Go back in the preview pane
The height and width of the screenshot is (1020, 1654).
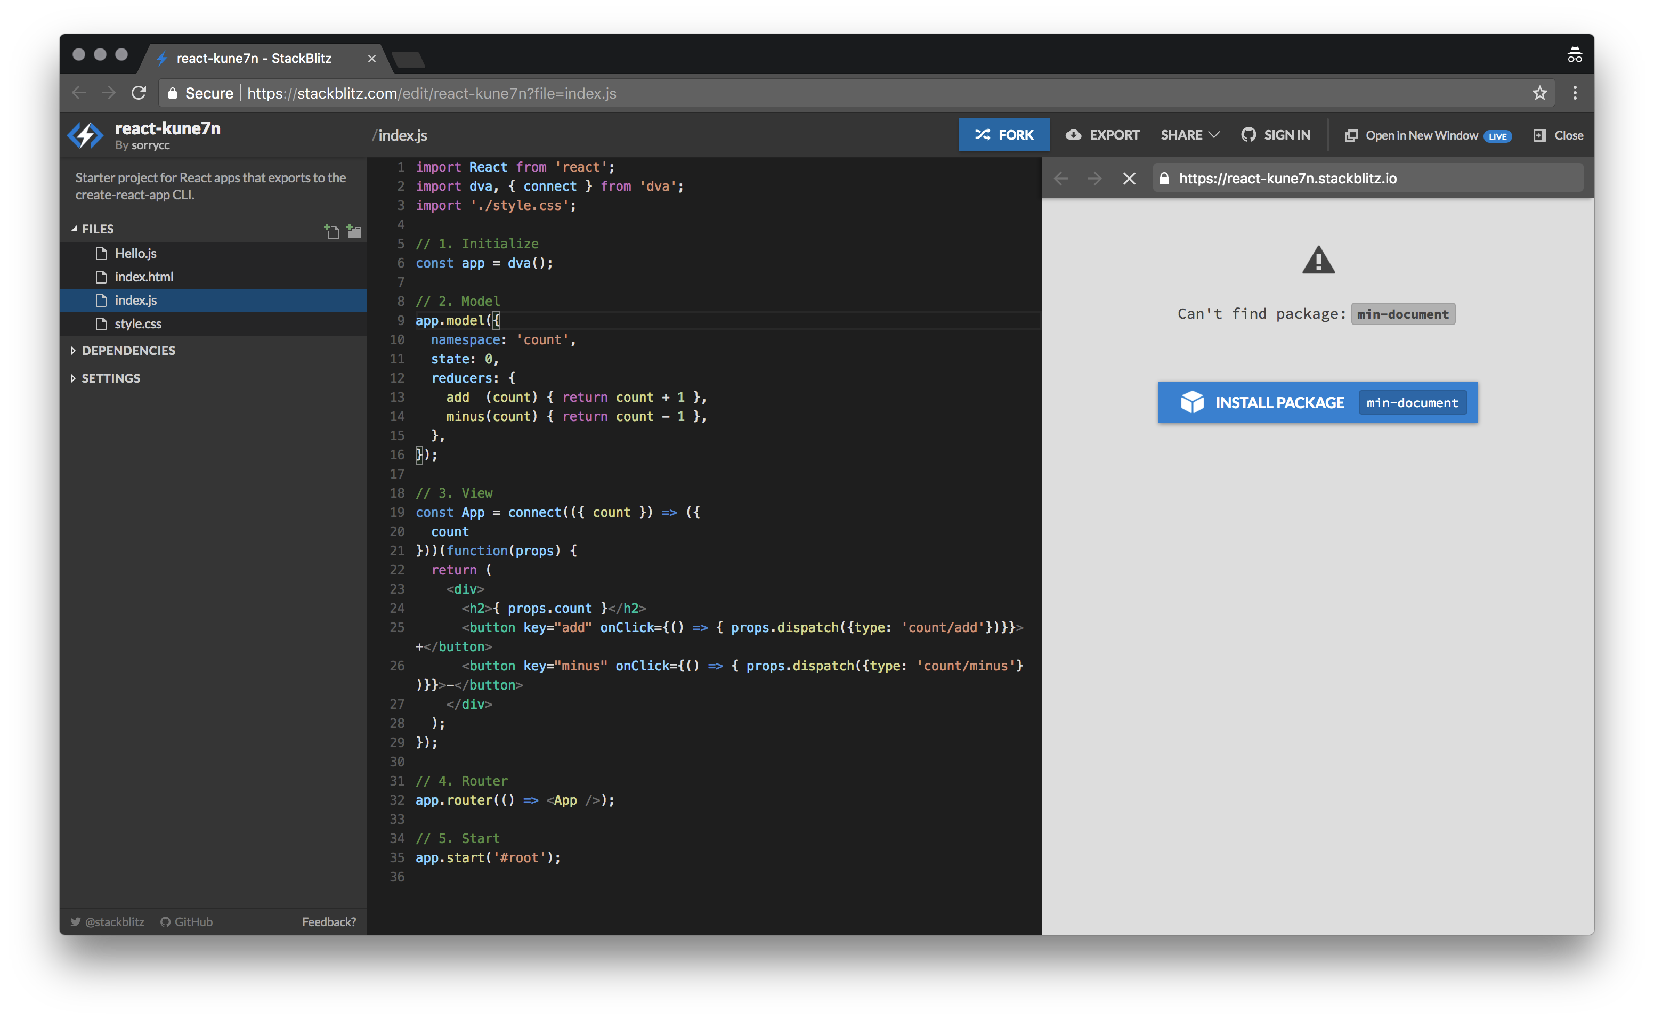click(1060, 178)
